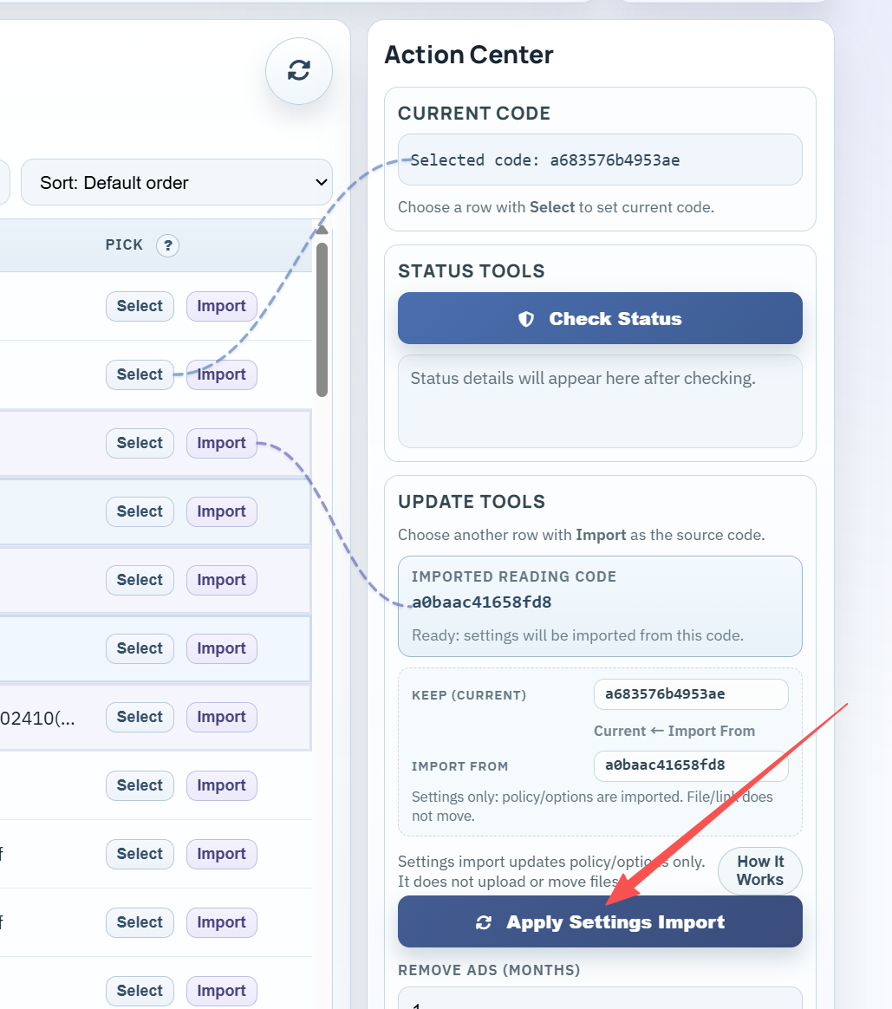
Task: Open the Sort: Default order dropdown
Action: click(x=177, y=182)
